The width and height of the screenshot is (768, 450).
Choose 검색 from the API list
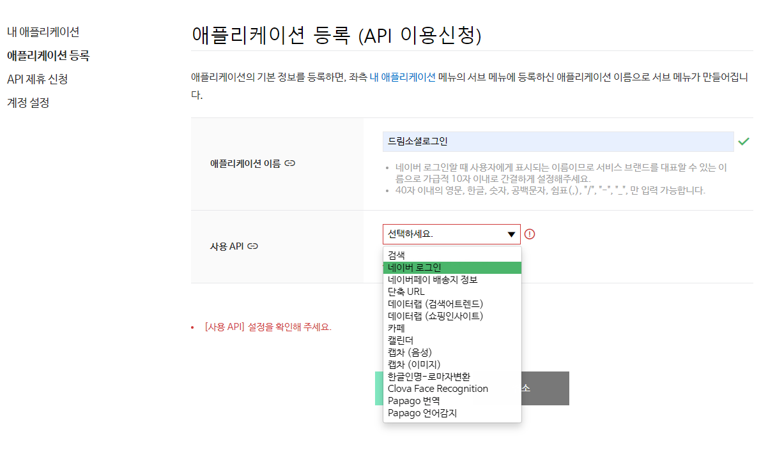click(x=452, y=255)
